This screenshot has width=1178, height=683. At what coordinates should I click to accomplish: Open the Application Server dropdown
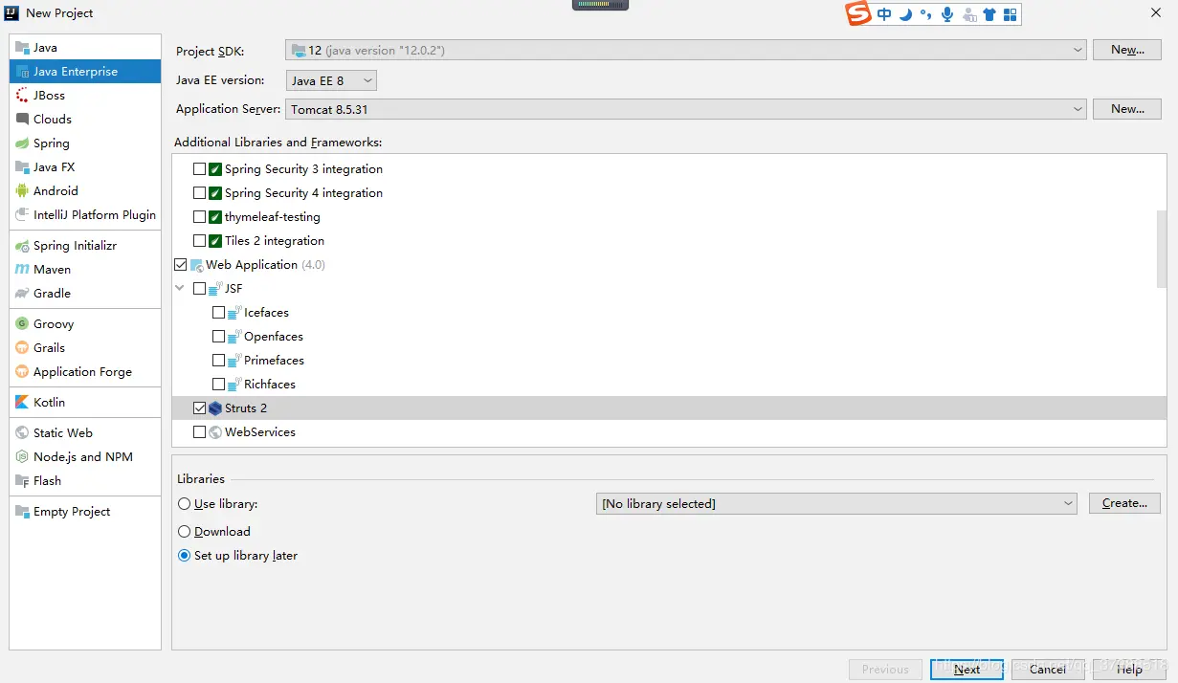(685, 109)
